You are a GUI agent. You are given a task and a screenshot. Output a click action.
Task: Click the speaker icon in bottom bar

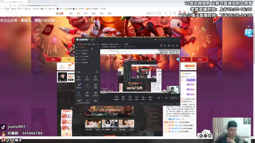pyautogui.click(x=150, y=98)
